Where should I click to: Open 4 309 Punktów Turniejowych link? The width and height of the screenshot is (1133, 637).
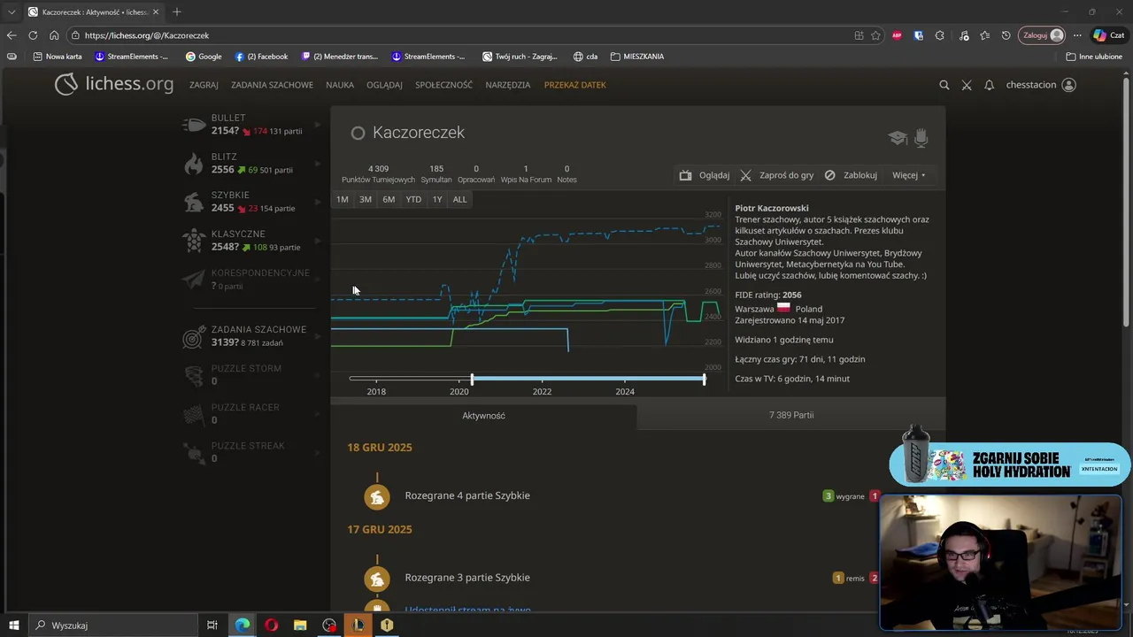point(378,173)
